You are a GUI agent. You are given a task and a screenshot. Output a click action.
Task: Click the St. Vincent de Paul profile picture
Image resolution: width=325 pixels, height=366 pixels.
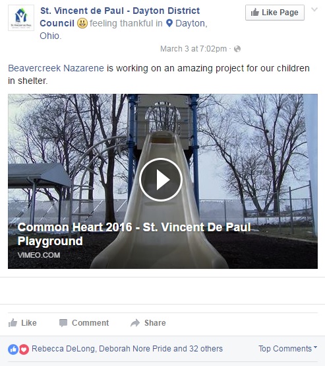(21, 18)
